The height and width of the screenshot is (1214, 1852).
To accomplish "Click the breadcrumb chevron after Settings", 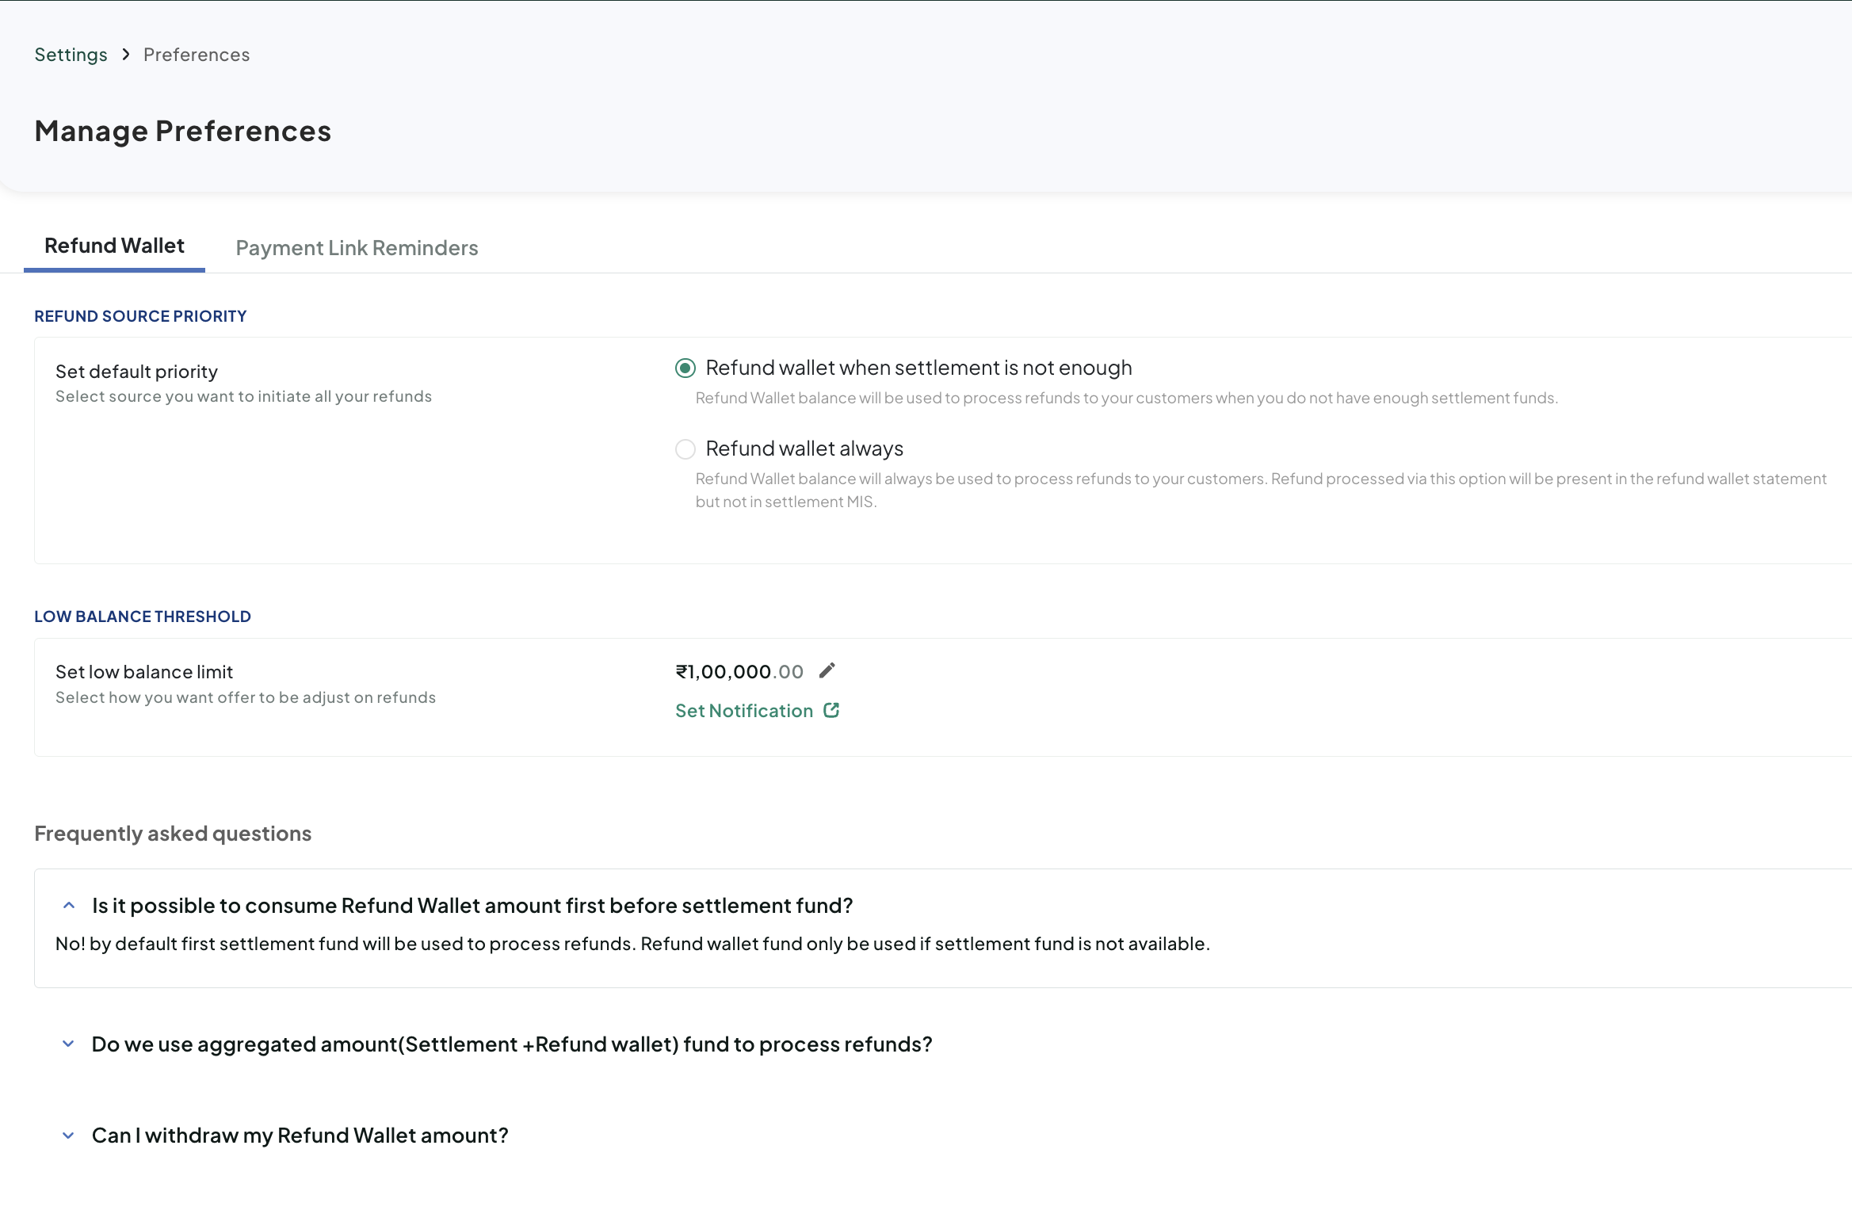I will coord(125,55).
